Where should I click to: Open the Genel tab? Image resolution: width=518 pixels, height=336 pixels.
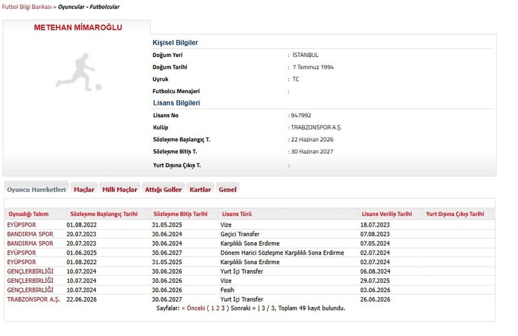228,189
